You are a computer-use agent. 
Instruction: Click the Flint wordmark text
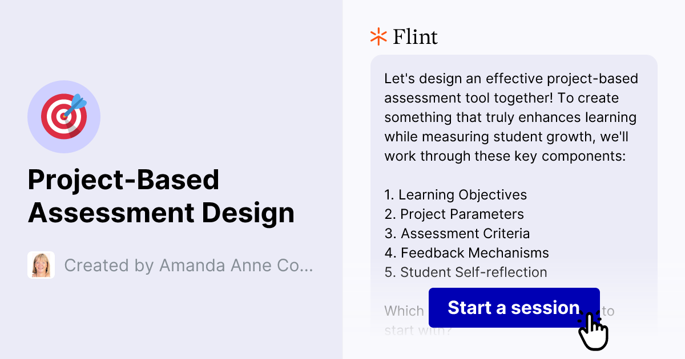pos(414,36)
